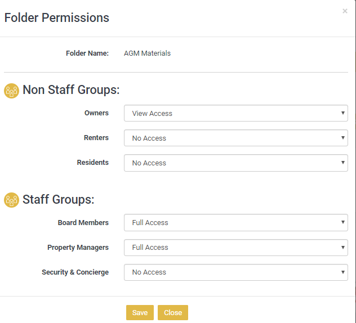Screen dimensions: 356x323
Task: Click the Folder Permissions dialog title
Action: pos(57,18)
